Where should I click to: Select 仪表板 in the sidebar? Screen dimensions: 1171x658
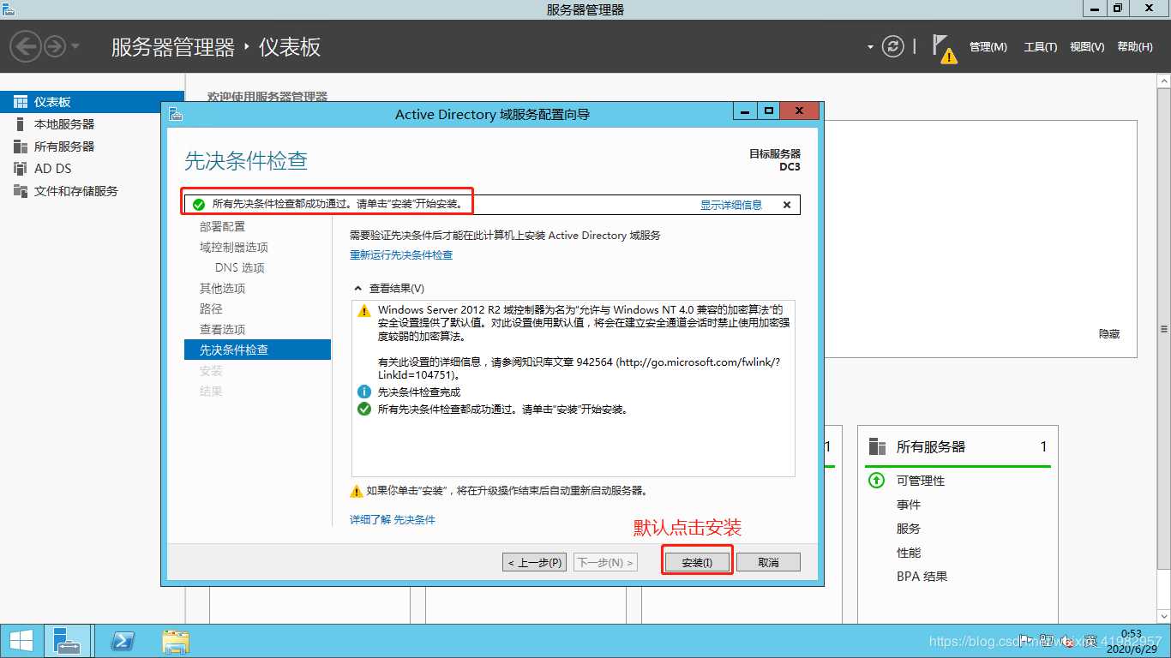click(x=92, y=102)
